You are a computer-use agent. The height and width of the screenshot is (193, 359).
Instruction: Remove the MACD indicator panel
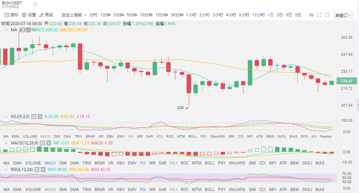click(x=49, y=143)
